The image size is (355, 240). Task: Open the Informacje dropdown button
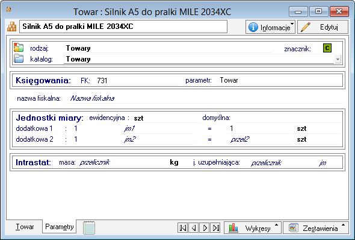[270, 27]
